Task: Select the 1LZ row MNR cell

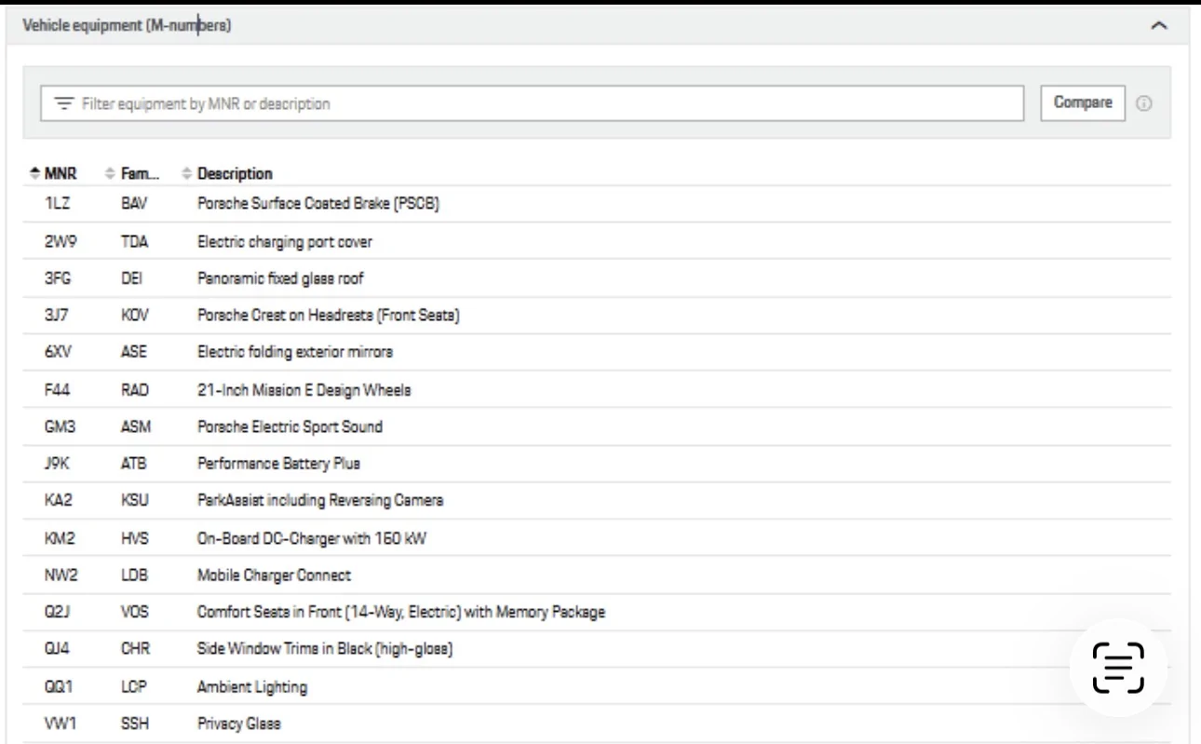Action: click(x=57, y=204)
